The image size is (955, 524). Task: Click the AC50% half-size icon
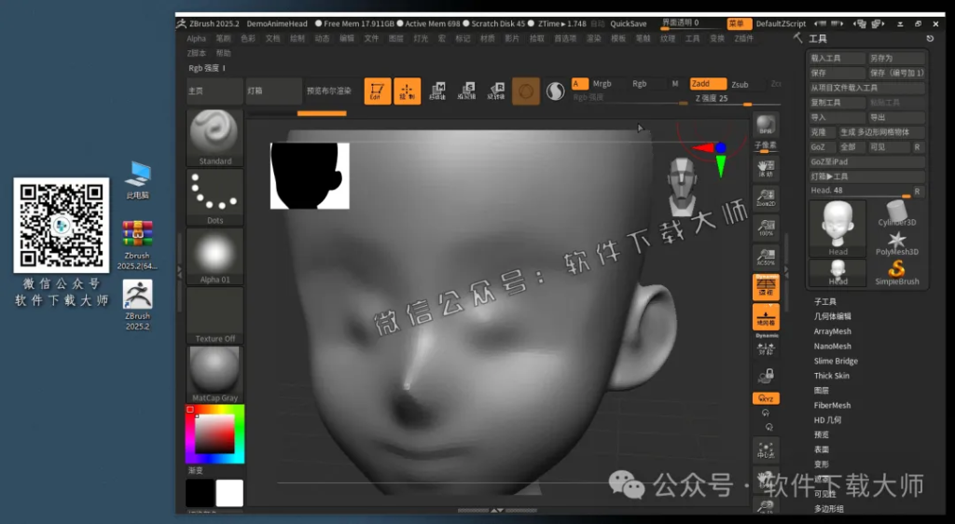[766, 256]
